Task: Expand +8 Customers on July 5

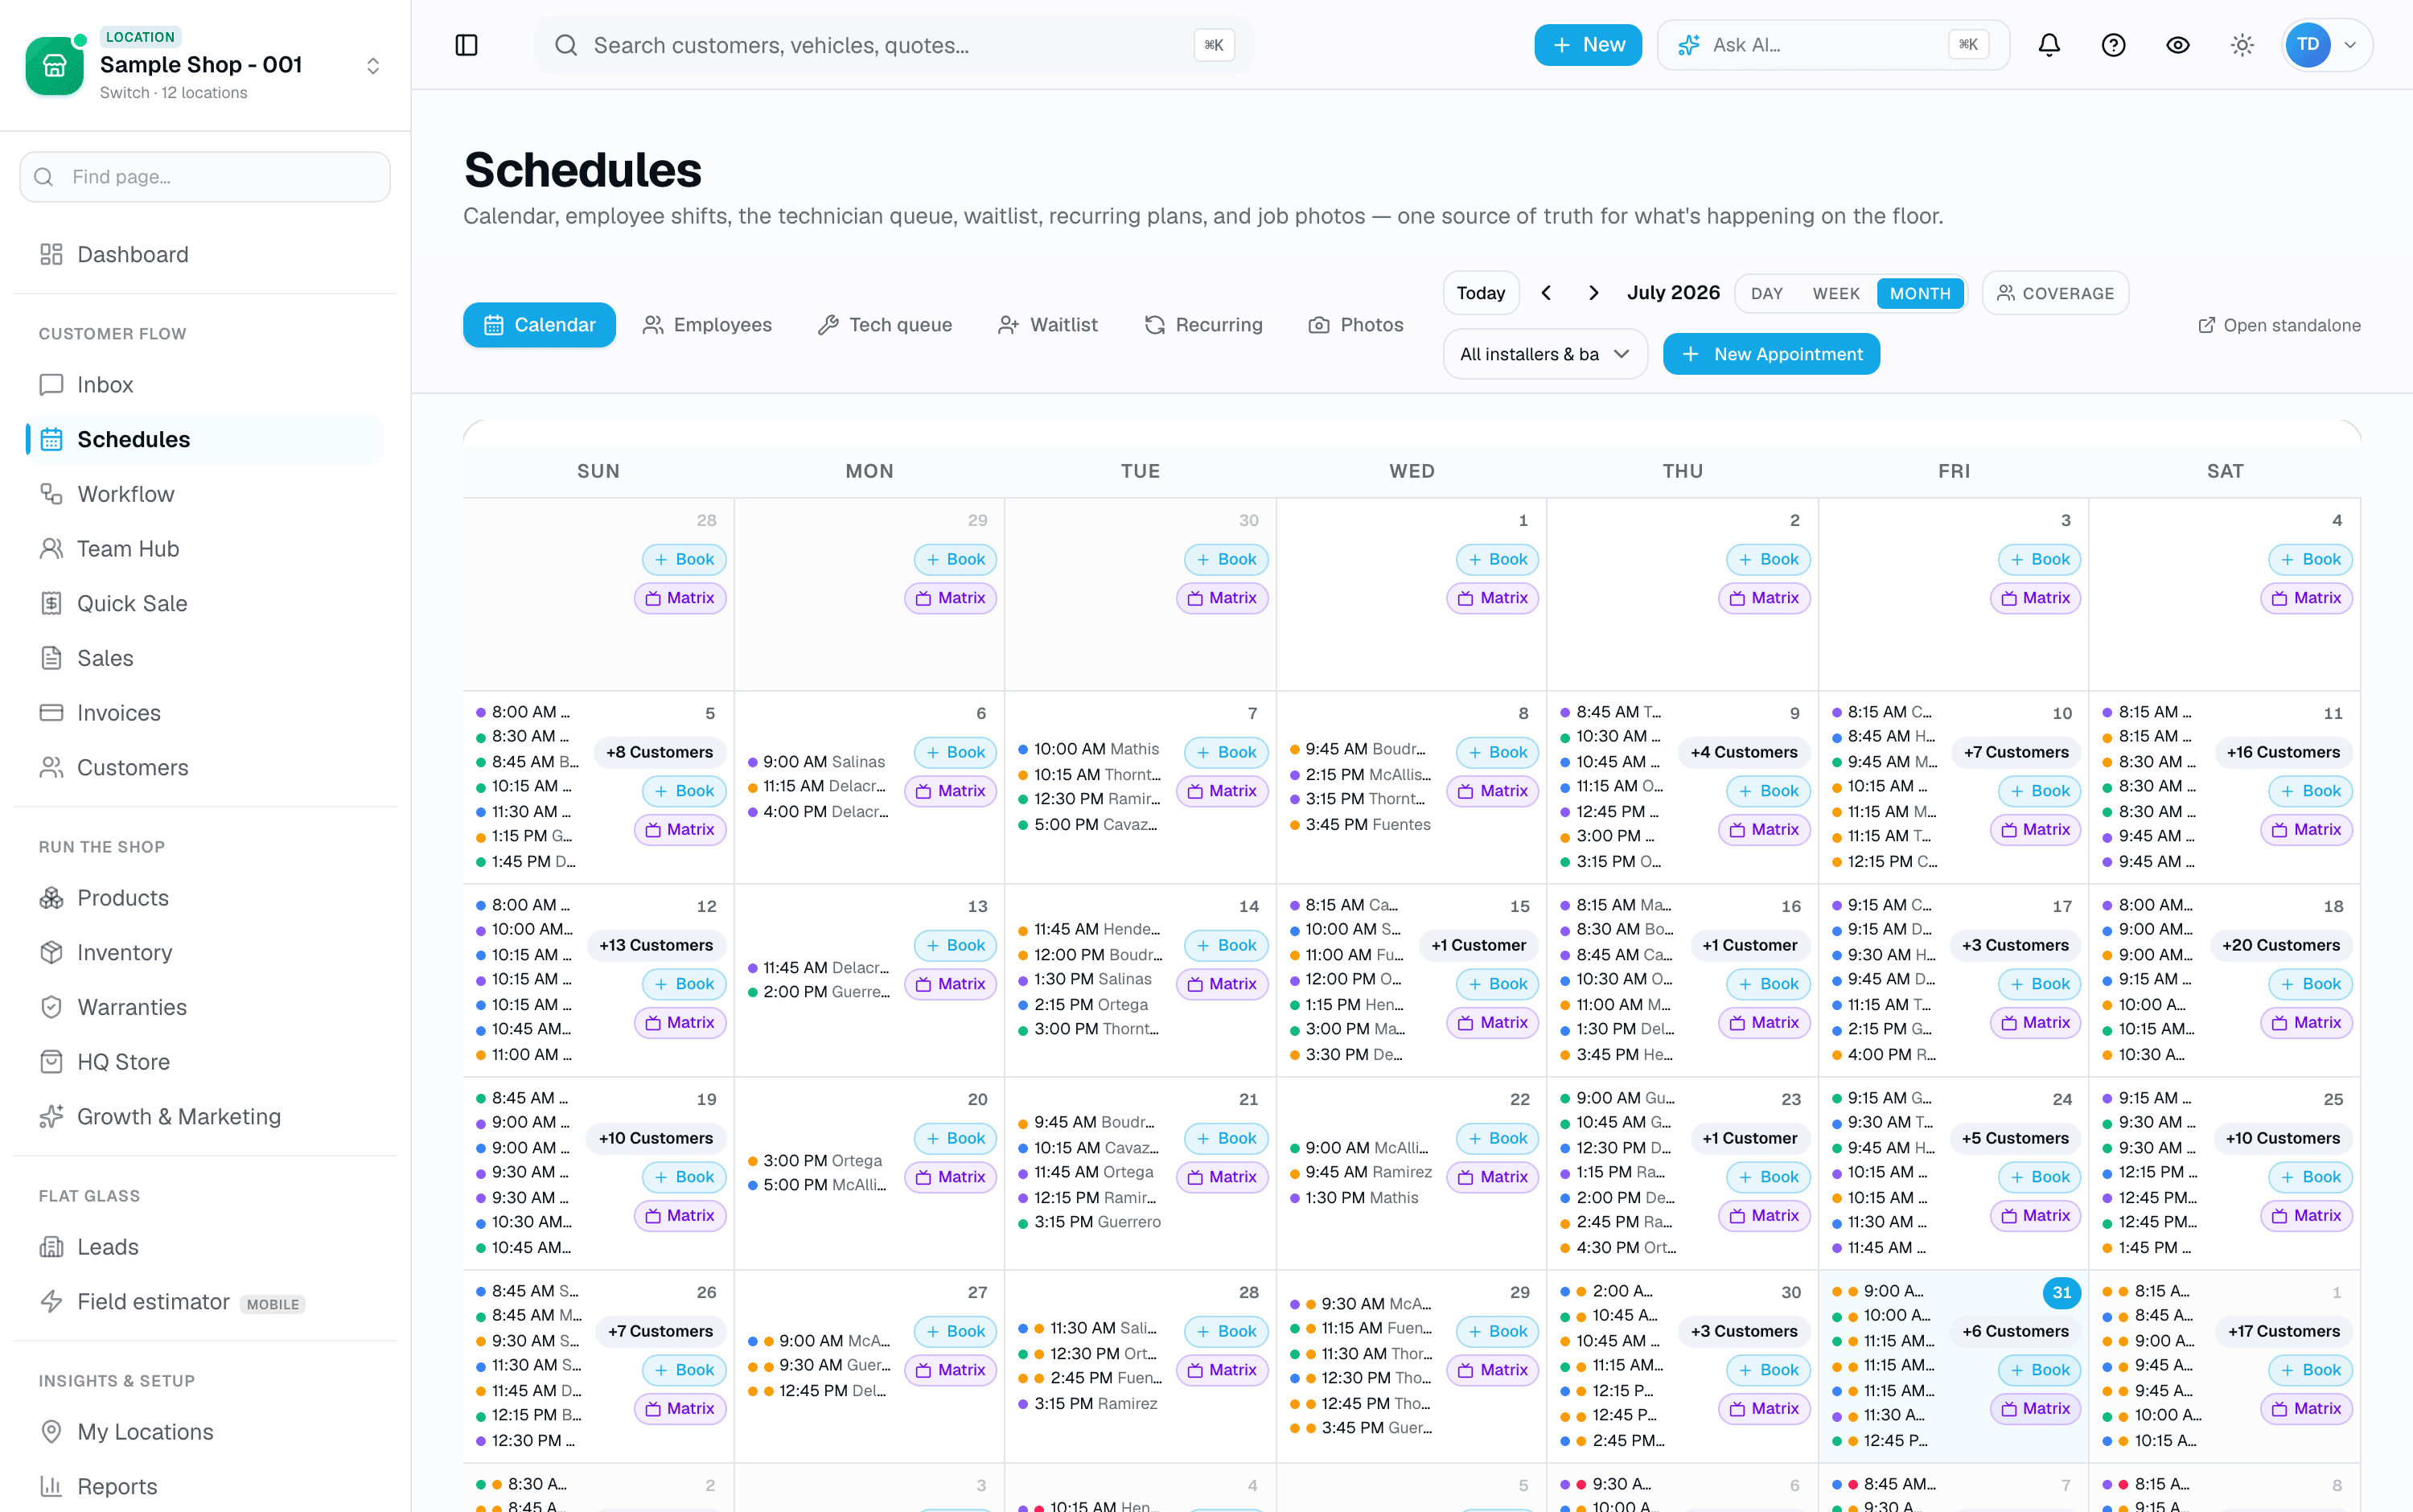Action: tap(659, 752)
